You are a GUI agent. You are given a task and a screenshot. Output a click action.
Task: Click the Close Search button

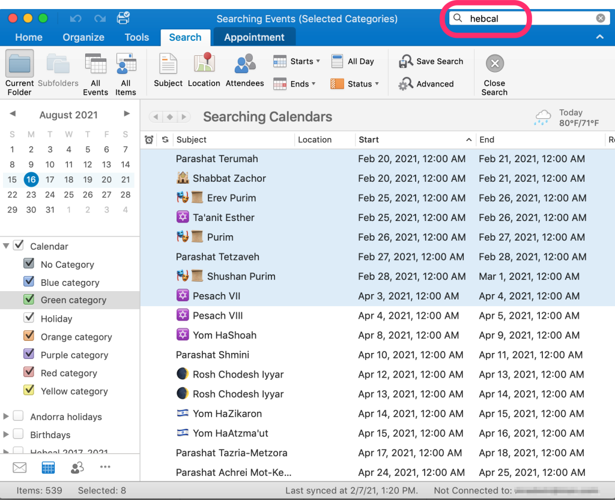(494, 62)
